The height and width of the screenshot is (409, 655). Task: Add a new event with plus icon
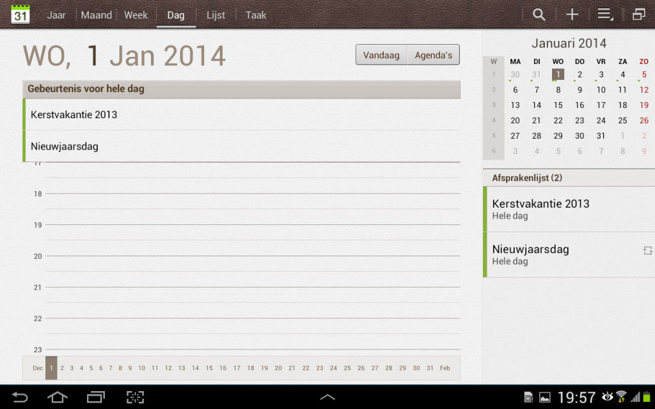point(572,15)
